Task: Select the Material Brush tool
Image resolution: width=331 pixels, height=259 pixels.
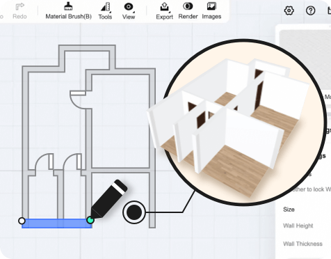Action: (x=68, y=6)
